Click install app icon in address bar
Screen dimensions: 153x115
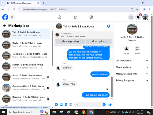(x=132, y=10)
